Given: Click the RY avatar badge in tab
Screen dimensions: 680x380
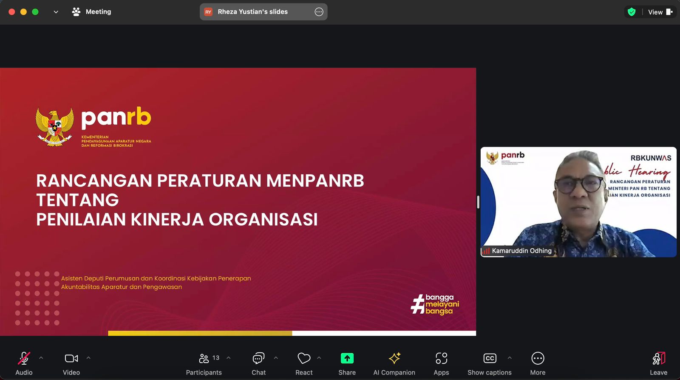Looking at the screenshot, I should click(x=208, y=12).
